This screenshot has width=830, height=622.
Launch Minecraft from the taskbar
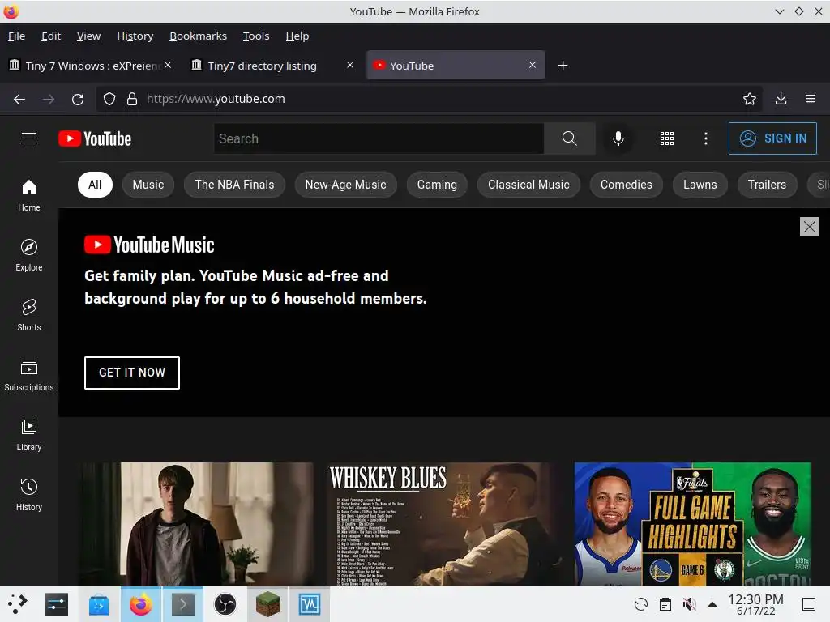267,604
